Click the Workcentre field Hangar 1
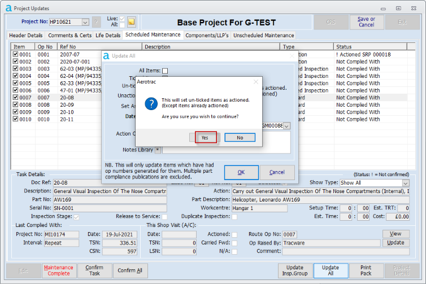Image resolution: width=426 pixels, height=284 pixels. [x=259, y=208]
